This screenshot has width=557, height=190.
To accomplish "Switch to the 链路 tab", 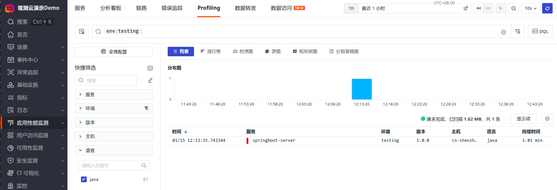I will pyautogui.click(x=141, y=8).
